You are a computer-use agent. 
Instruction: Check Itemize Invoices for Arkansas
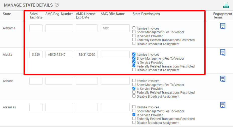tap(134, 107)
